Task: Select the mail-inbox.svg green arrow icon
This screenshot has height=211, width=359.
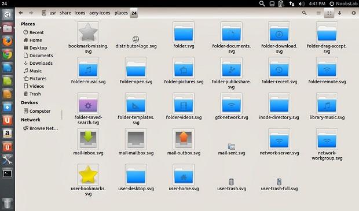Action: [x=88, y=139]
